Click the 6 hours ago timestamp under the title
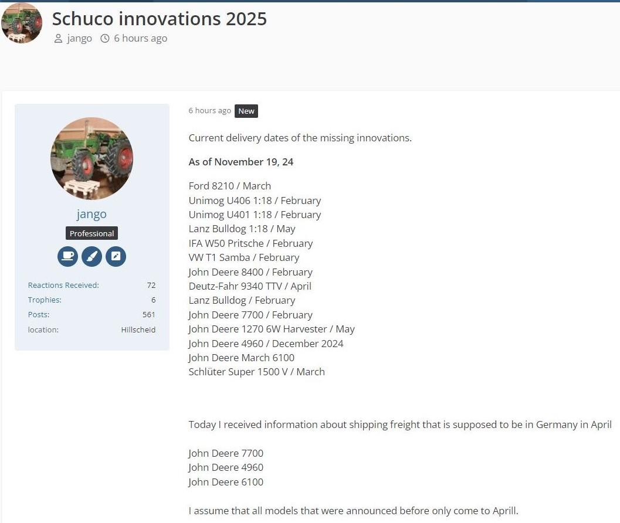Viewport: 620px width, 523px height. pyautogui.click(x=141, y=38)
